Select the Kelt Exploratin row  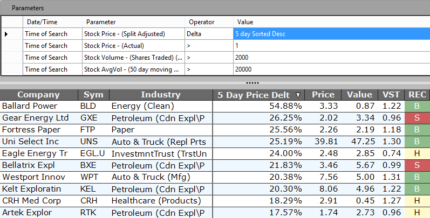(x=215, y=189)
